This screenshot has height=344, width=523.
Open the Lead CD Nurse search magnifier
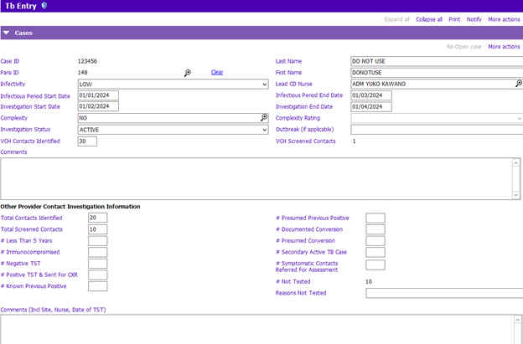519,84
